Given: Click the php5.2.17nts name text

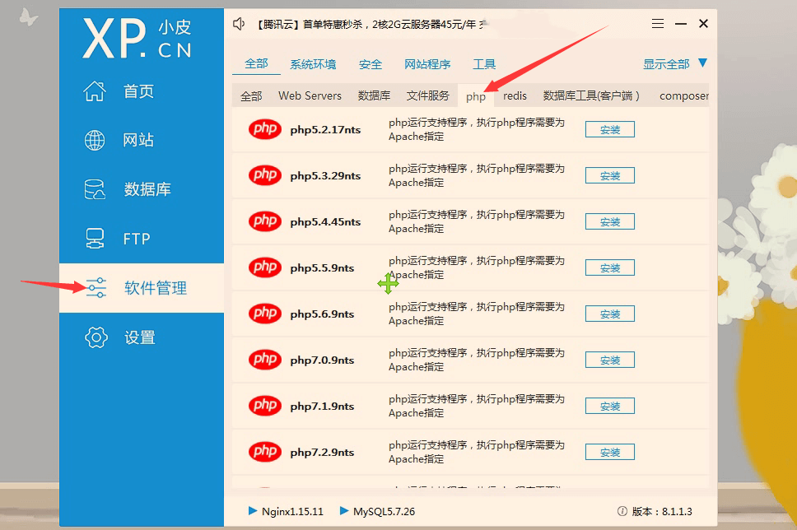Looking at the screenshot, I should (325, 130).
